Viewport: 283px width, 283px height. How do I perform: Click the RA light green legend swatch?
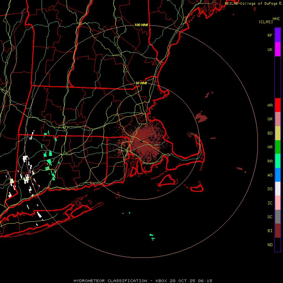278,161
